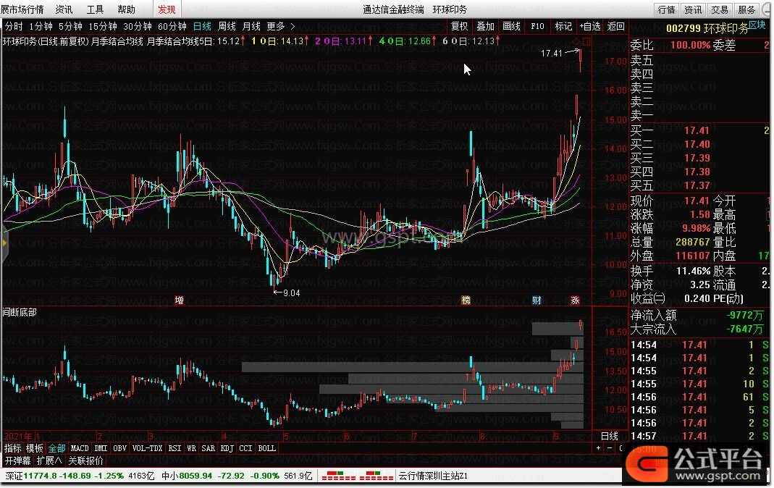Switch to the 发现 tab
Viewport: 774px width, 488px height.
point(167,9)
